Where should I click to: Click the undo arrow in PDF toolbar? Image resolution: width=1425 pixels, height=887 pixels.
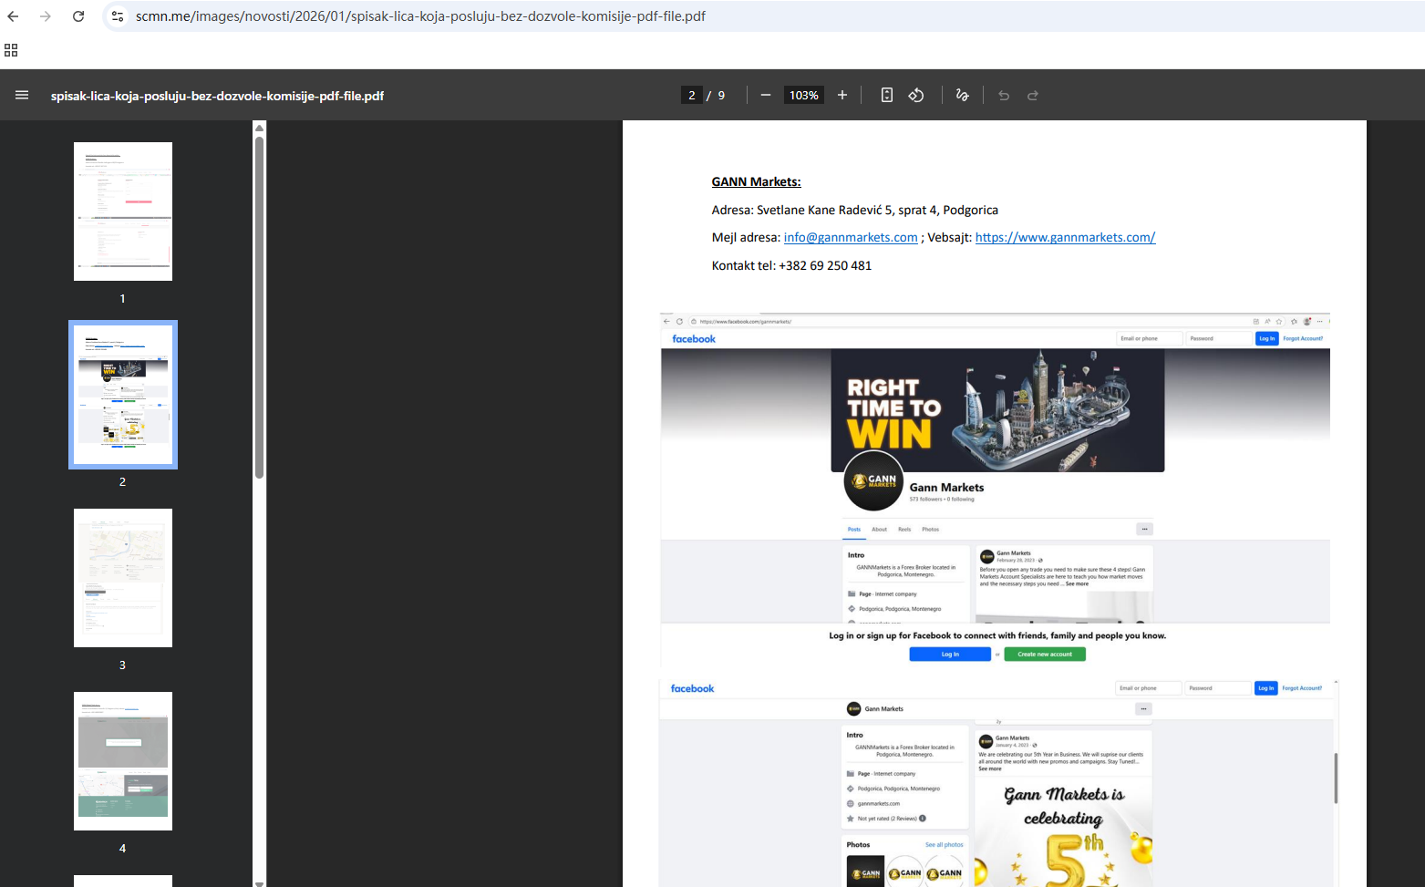point(1004,95)
